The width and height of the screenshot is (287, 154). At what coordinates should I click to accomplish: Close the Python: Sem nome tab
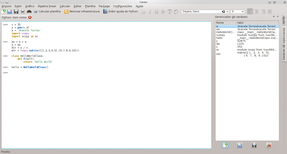(x=30, y=17)
